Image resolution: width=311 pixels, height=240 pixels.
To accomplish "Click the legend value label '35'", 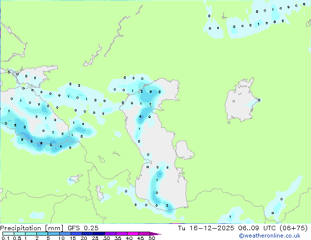I will [118, 238].
